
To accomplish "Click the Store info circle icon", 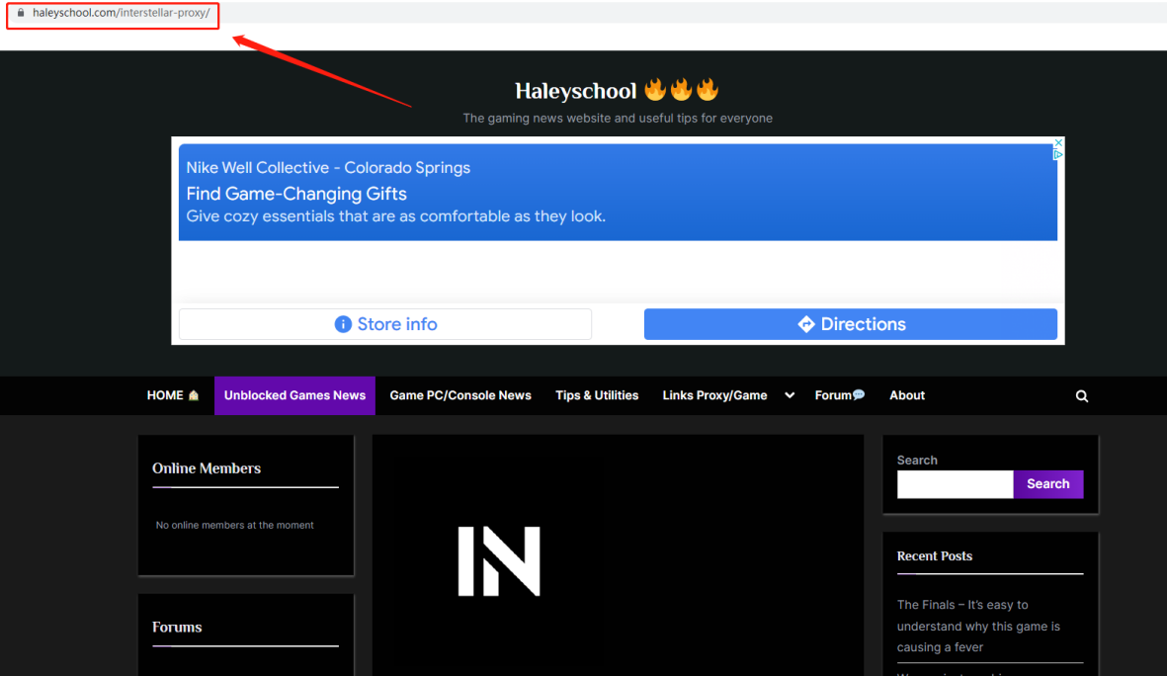I will (343, 324).
